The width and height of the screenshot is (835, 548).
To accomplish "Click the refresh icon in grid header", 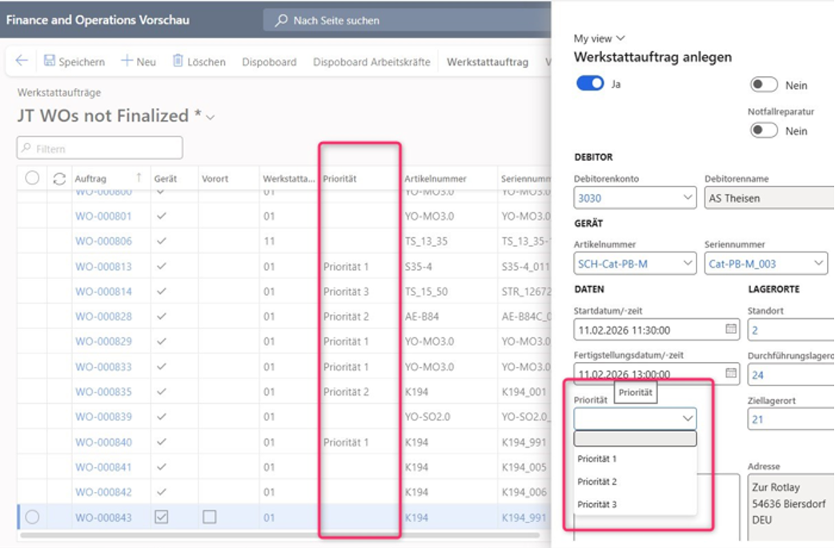I will 59,179.
